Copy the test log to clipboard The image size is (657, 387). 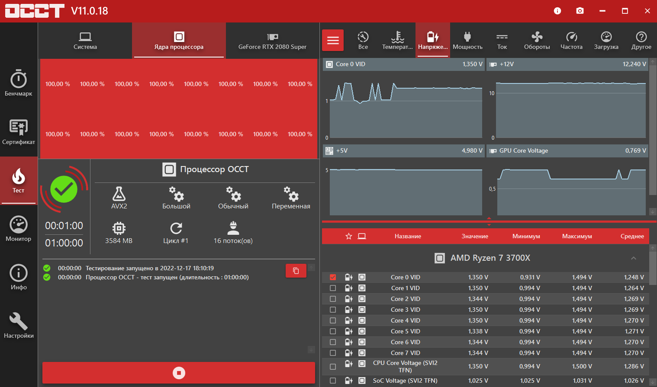296,271
